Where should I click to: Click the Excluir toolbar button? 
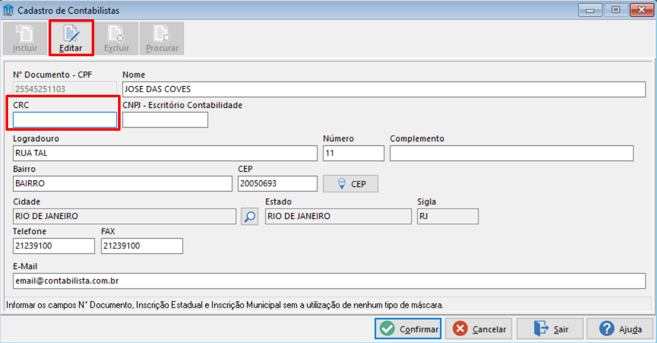pyautogui.click(x=117, y=38)
